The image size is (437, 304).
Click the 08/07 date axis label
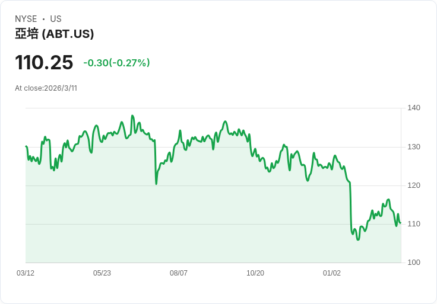tap(179, 273)
